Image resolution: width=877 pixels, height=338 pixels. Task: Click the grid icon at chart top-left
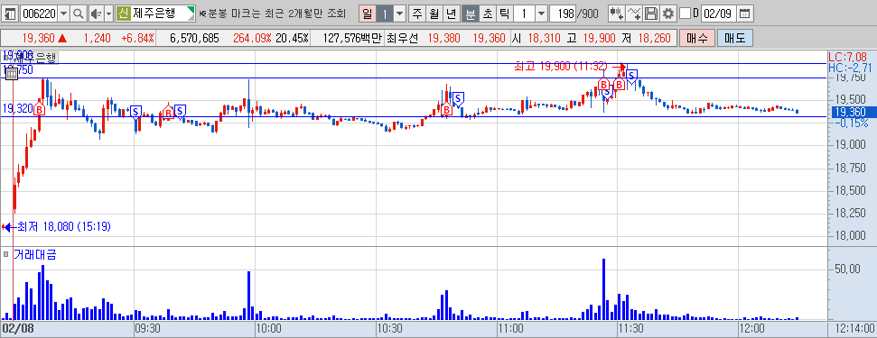12,74
